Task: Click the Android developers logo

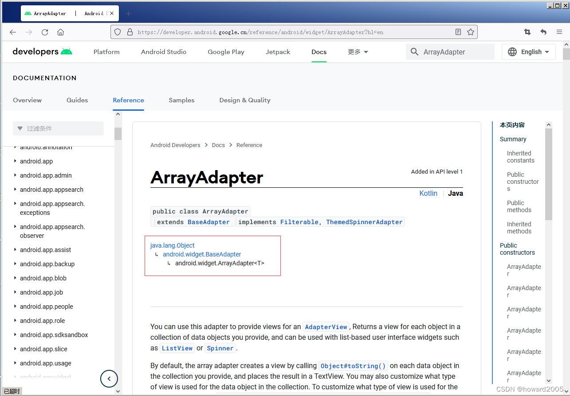Action: (43, 52)
